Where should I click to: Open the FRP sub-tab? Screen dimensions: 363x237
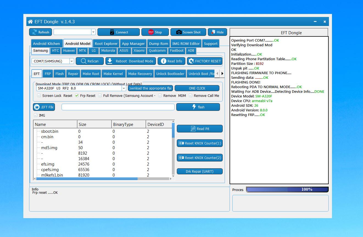(48, 74)
